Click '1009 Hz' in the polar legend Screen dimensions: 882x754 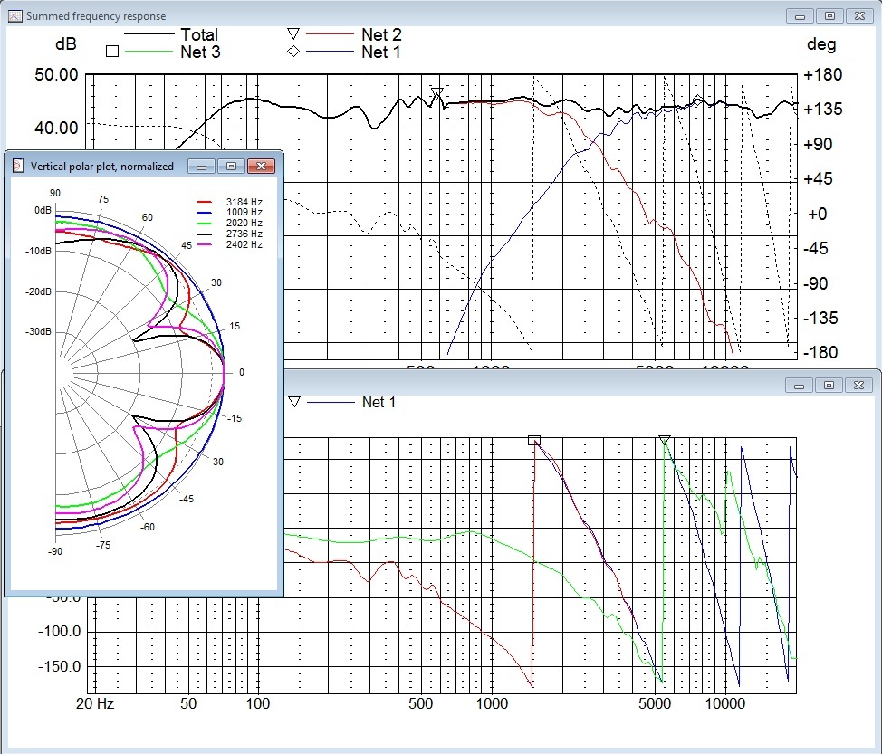tap(244, 212)
